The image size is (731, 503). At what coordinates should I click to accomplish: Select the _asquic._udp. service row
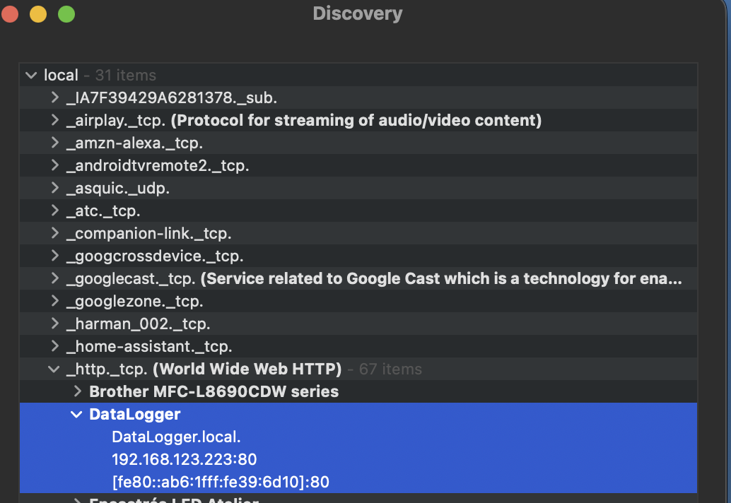(117, 188)
